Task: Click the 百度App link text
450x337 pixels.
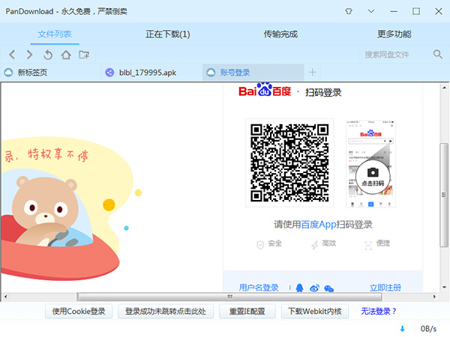Action: pyautogui.click(x=319, y=225)
